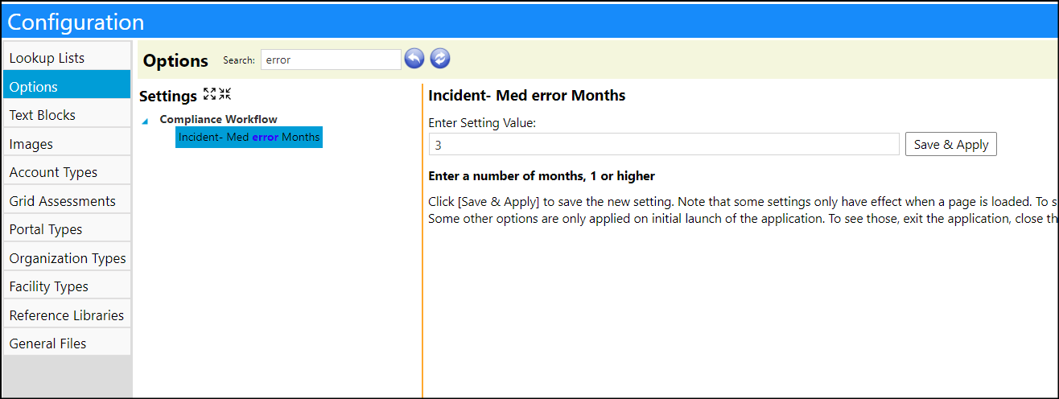This screenshot has height=399, width=1059.
Task: Click the refresh icon beside search box
Action: click(440, 59)
